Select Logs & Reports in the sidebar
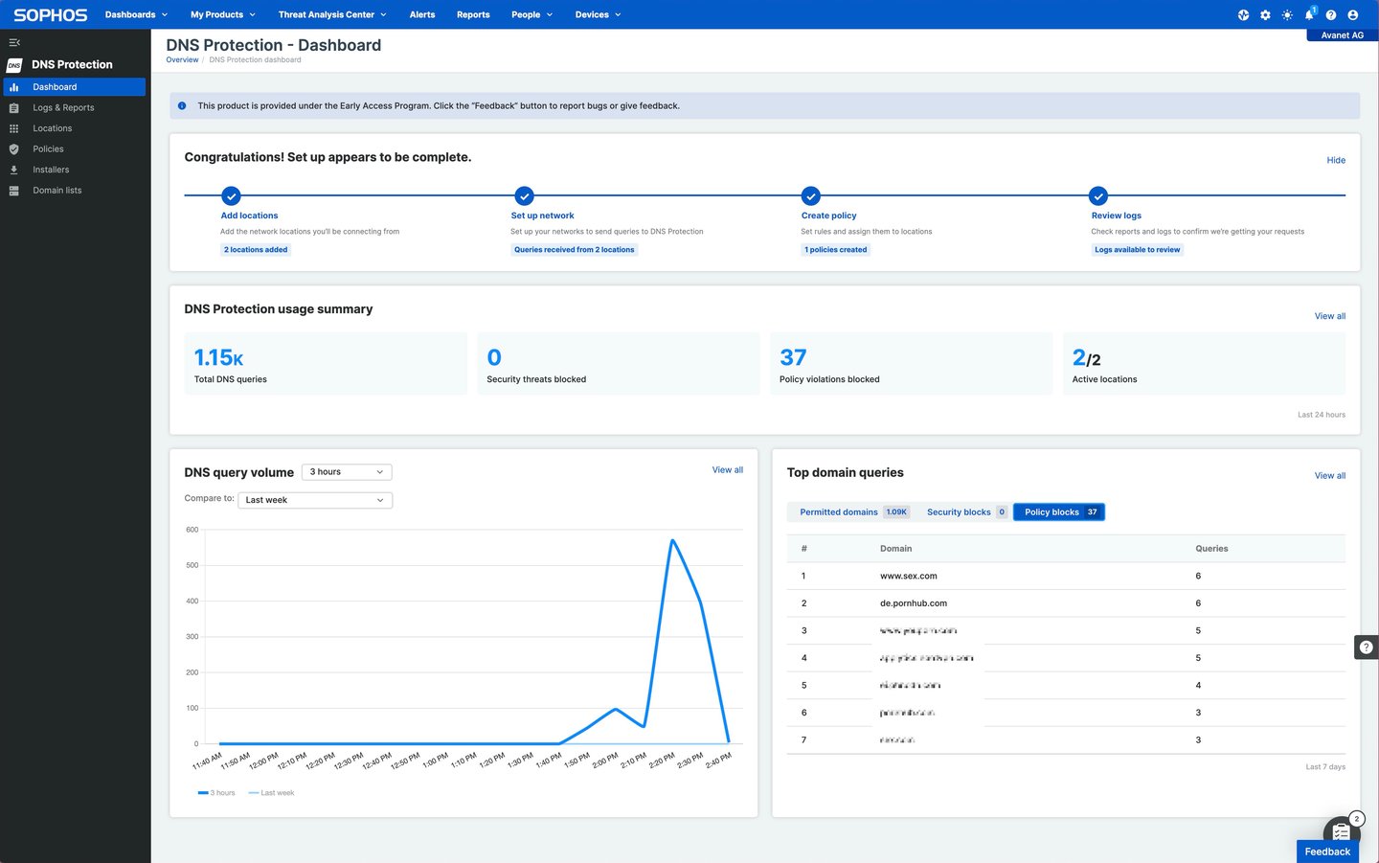This screenshot has width=1379, height=863. point(75,108)
